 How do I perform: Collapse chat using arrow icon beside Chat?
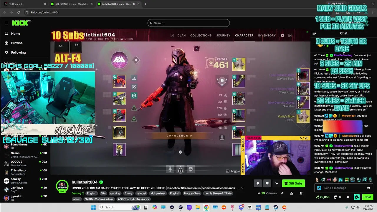click(x=314, y=33)
